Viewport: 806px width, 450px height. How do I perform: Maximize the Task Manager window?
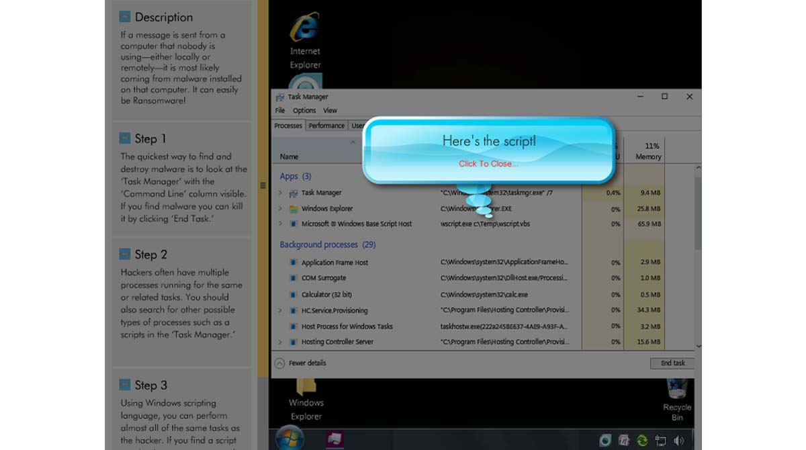pos(664,97)
